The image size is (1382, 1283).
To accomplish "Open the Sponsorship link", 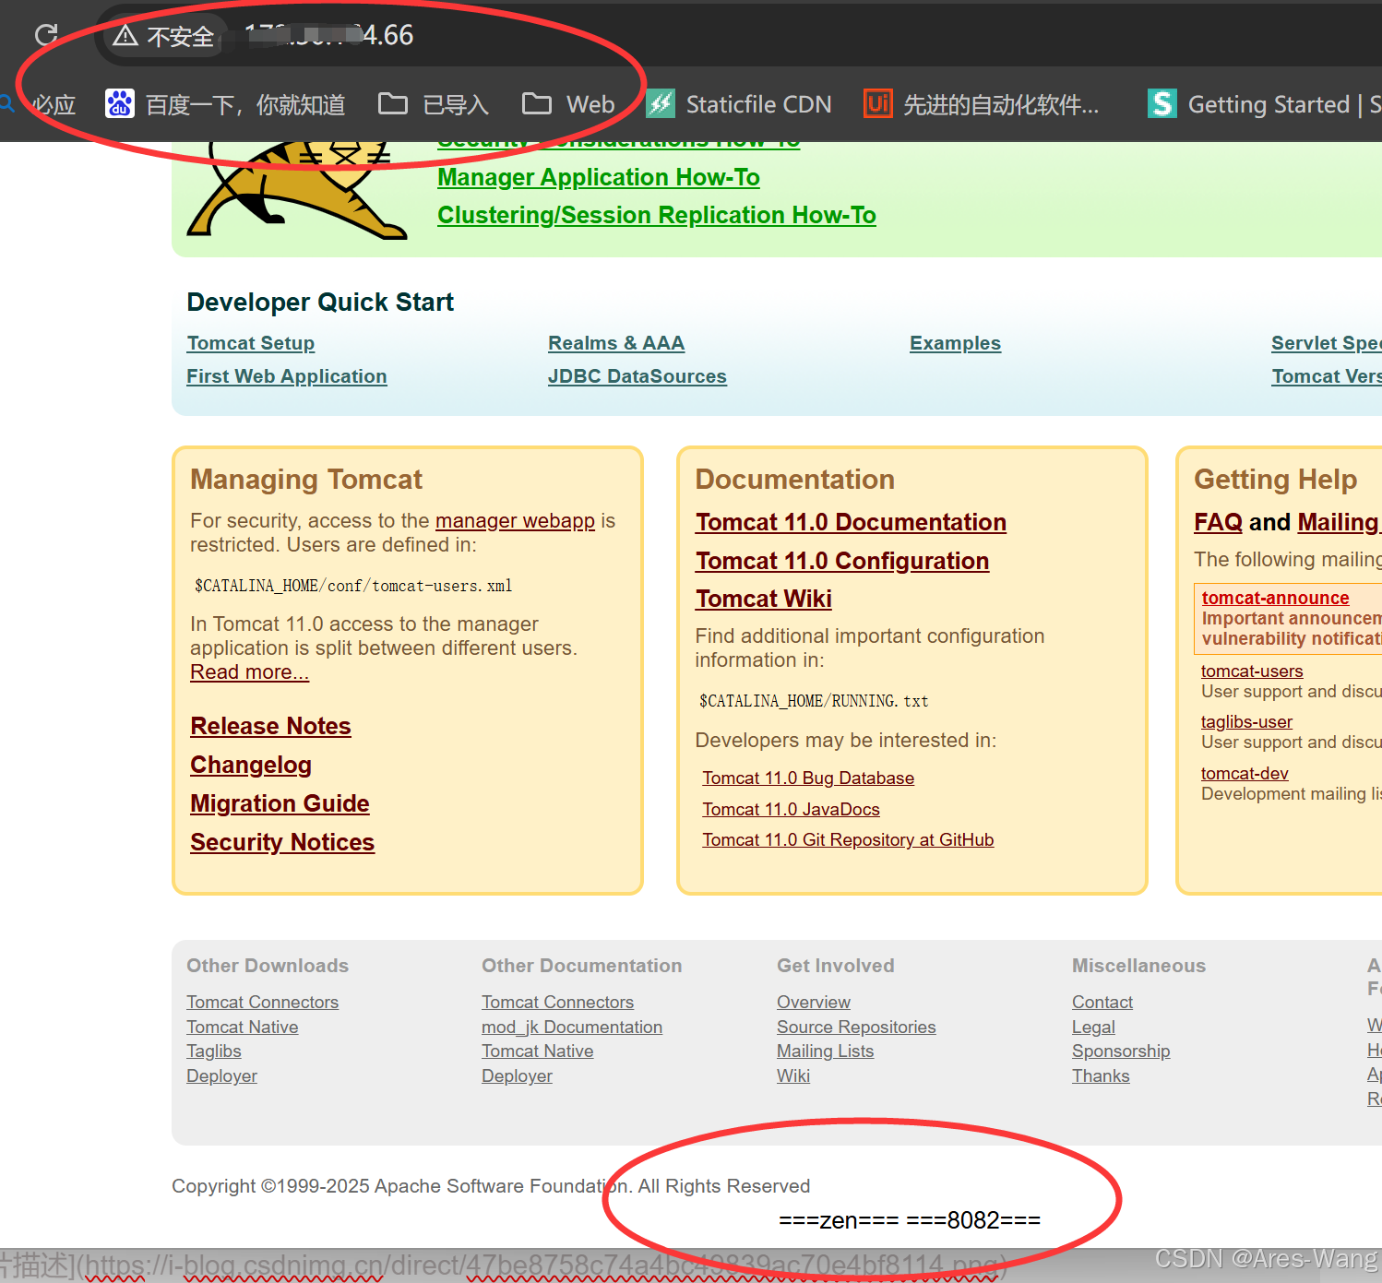I will [1121, 1051].
